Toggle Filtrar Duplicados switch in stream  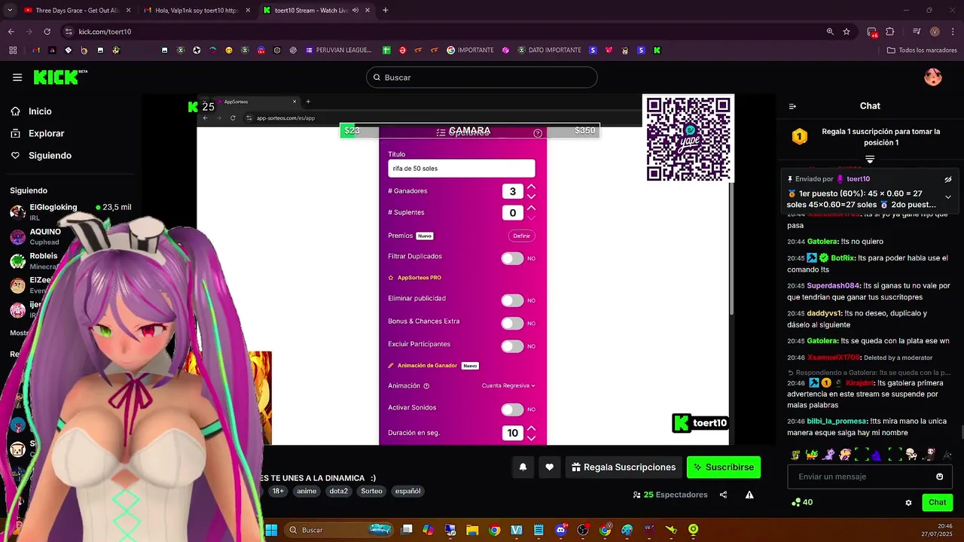512,258
